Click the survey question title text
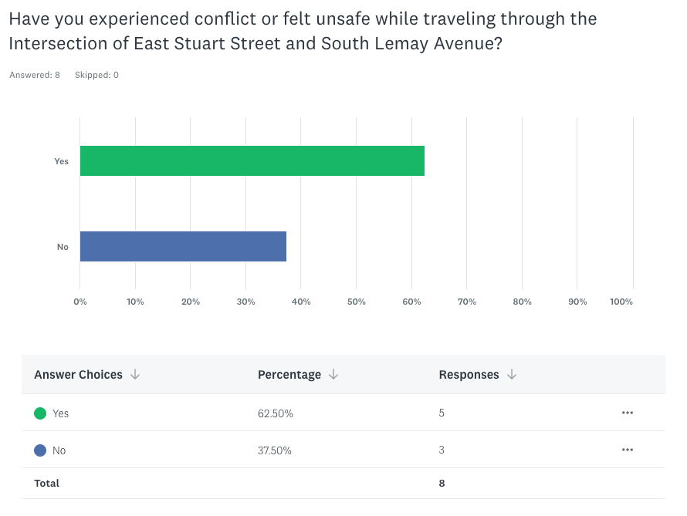 pyautogui.click(x=303, y=31)
